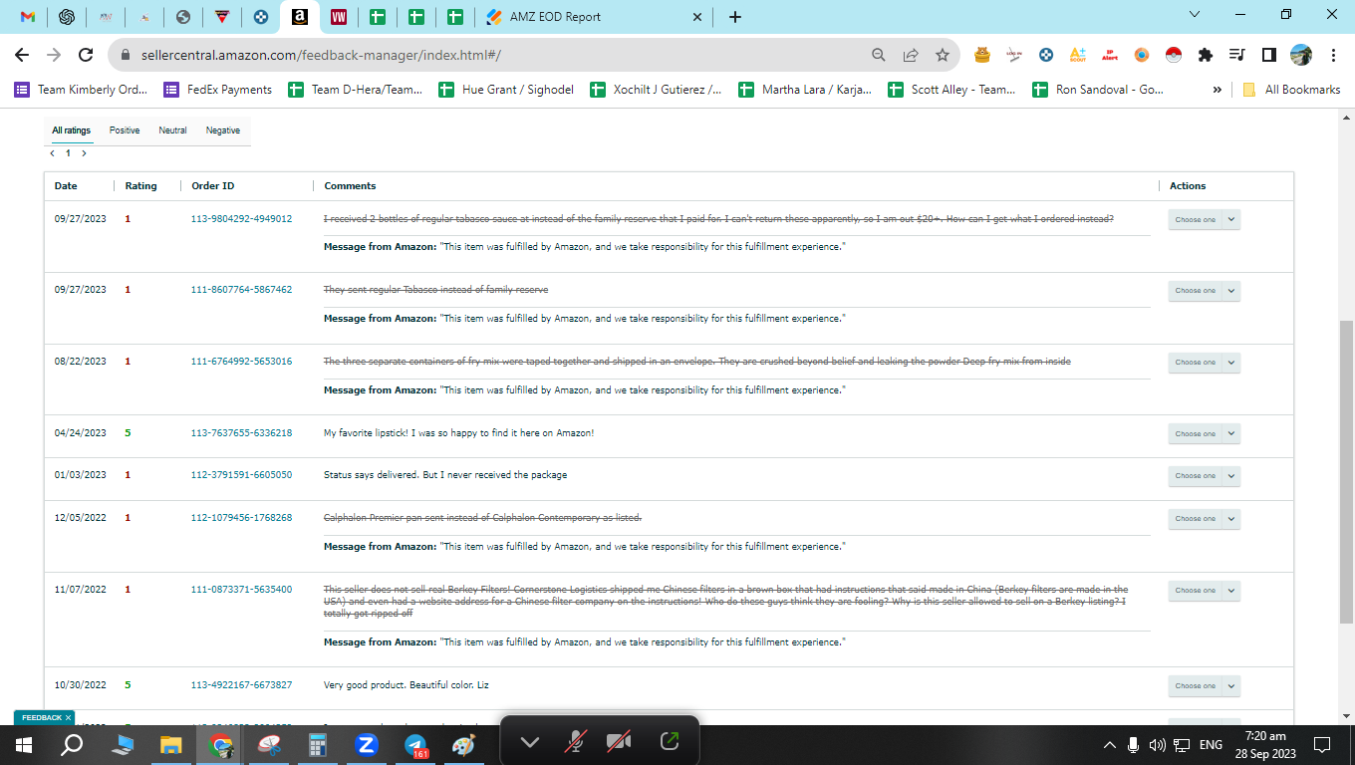1355x765 pixels.
Task: Open order 113-9804292-4949012
Action: tap(241, 219)
